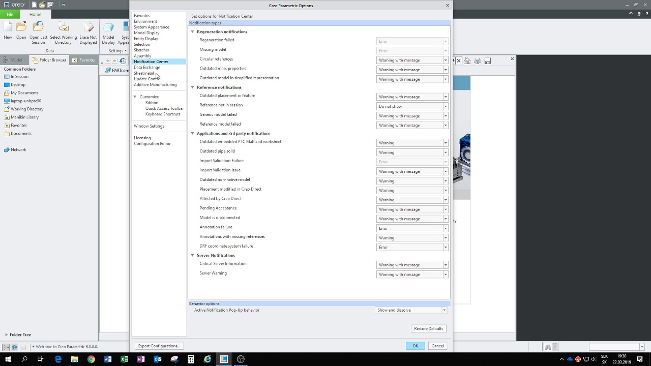Open the Outdated mass properties dropdown

412,70
